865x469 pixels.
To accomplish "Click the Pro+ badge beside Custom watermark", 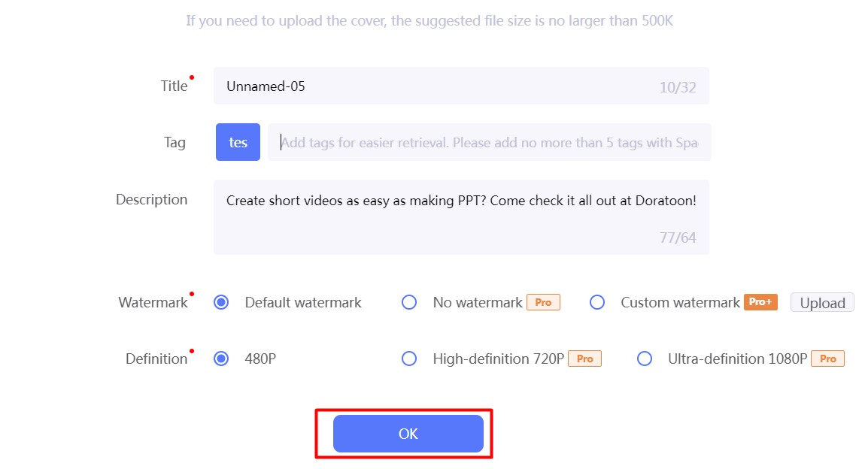I will point(760,302).
